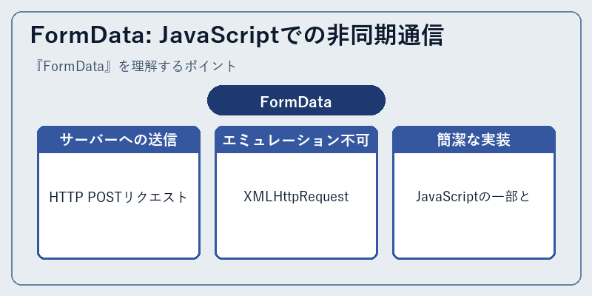
Task: Select the dark blue FormData pill
Action: pos(297,101)
